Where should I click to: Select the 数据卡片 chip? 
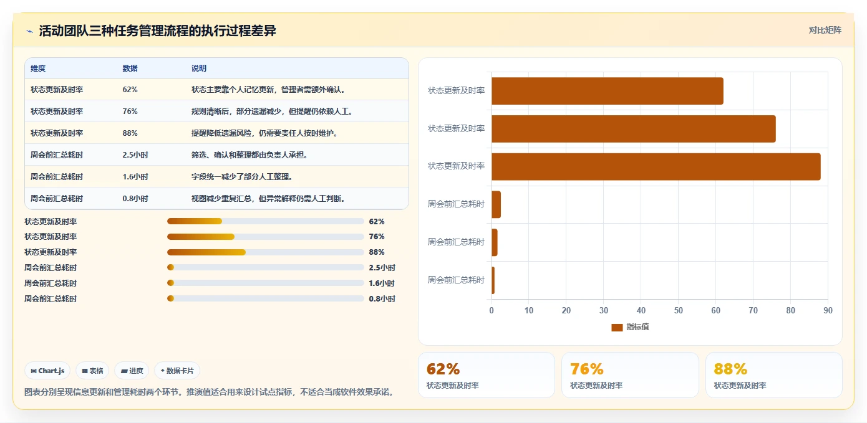point(177,371)
